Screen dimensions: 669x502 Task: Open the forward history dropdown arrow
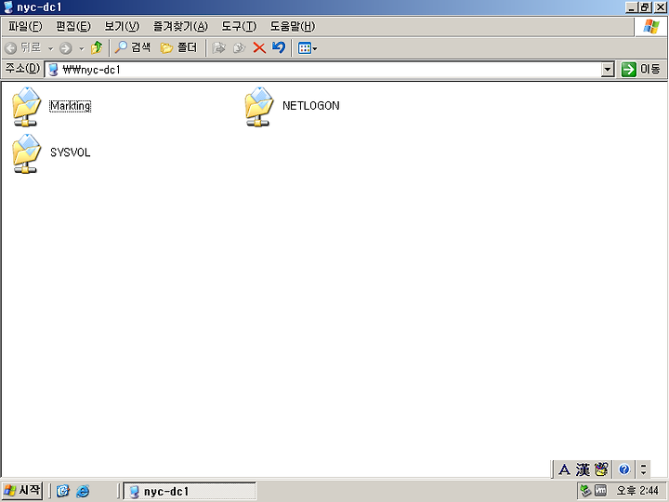(81, 48)
